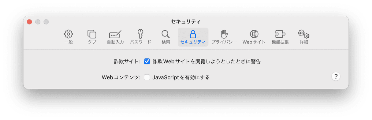
Task: Select the セキュリティ lock icon
Action: pos(193,34)
